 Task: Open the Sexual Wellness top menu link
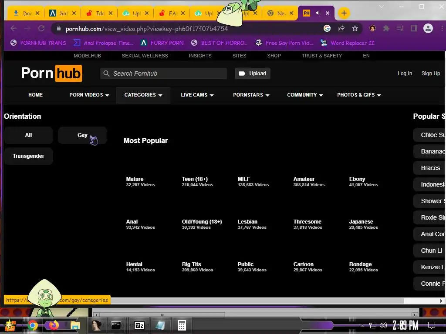point(145,56)
